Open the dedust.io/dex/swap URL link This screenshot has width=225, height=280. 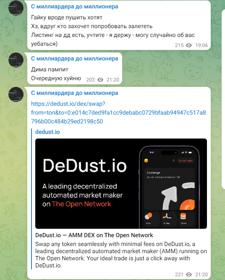[118, 113]
